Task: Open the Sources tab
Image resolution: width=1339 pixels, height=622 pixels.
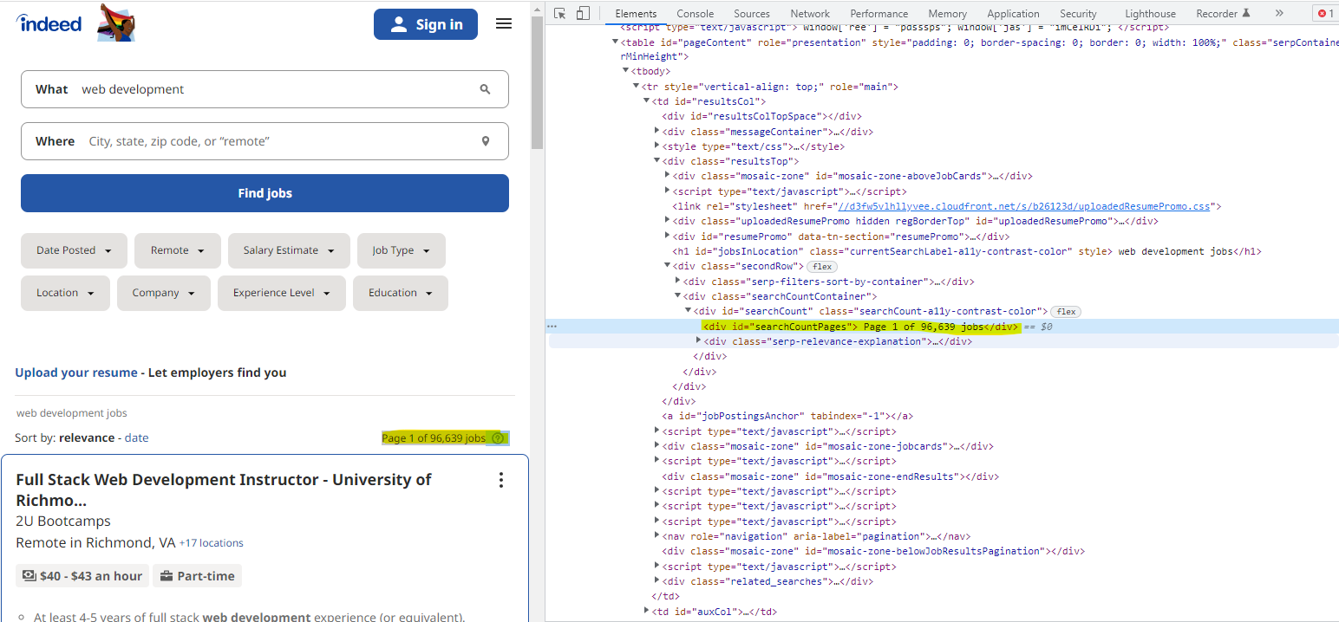Action: (752, 14)
